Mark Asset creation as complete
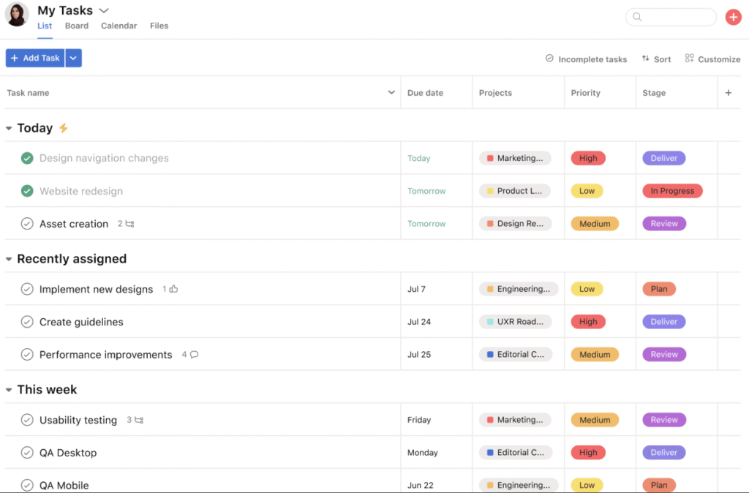 [27, 223]
